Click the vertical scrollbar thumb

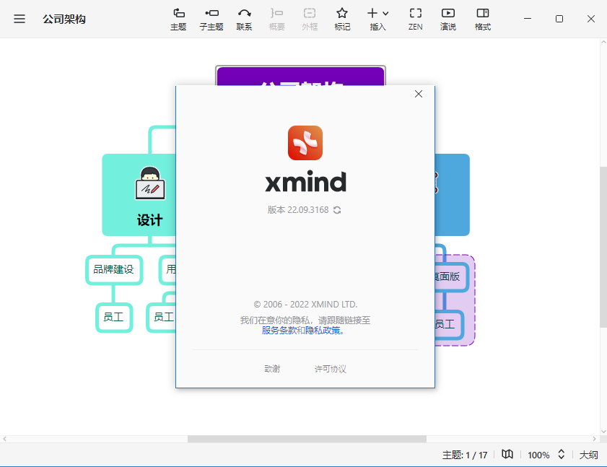[603, 247]
